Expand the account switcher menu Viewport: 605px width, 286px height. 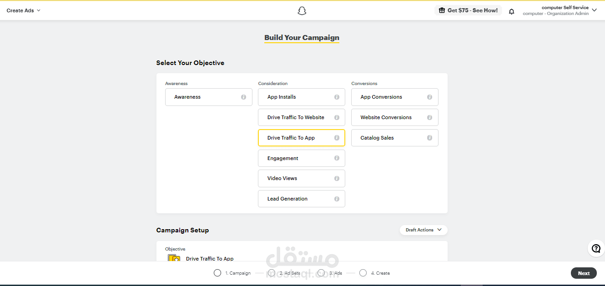[x=594, y=10]
